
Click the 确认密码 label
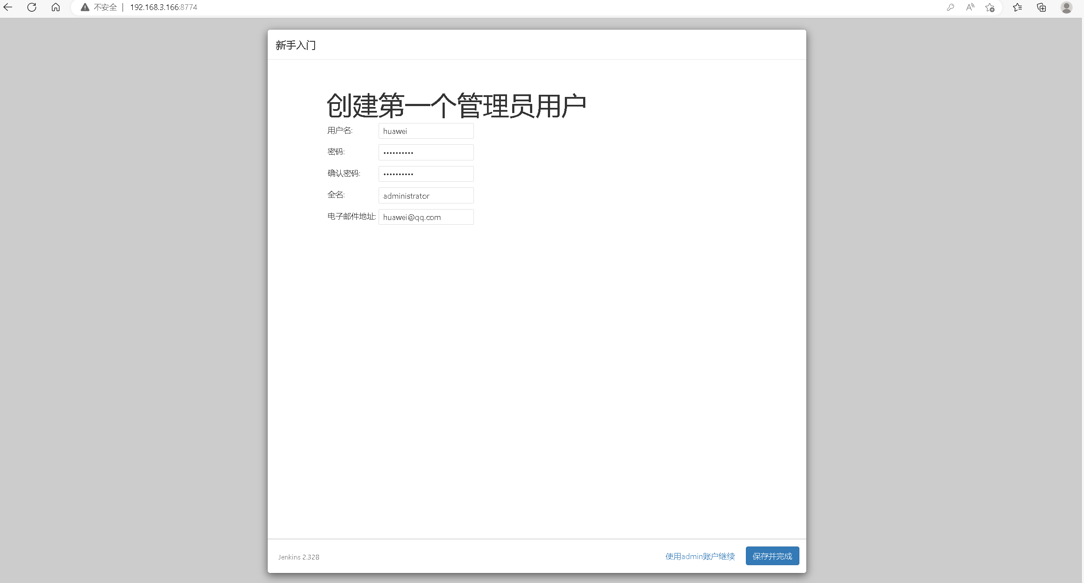(x=344, y=173)
